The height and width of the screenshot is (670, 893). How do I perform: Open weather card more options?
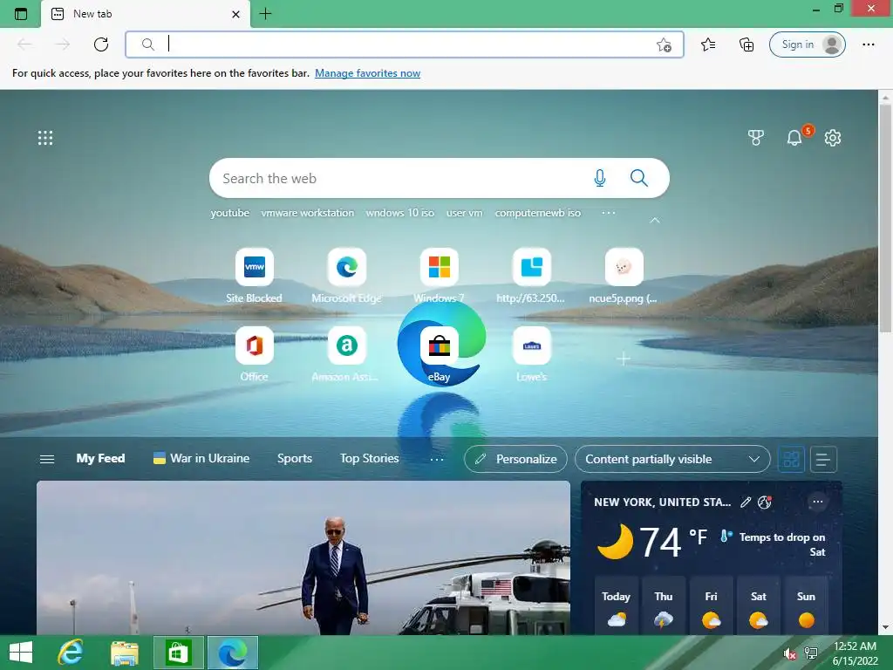click(x=818, y=502)
